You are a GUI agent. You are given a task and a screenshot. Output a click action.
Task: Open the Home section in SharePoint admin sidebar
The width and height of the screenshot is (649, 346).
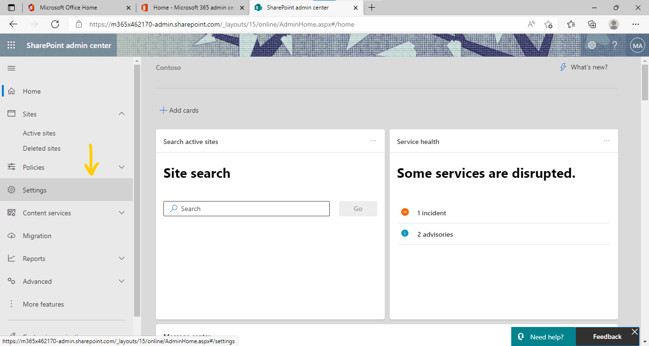click(31, 91)
